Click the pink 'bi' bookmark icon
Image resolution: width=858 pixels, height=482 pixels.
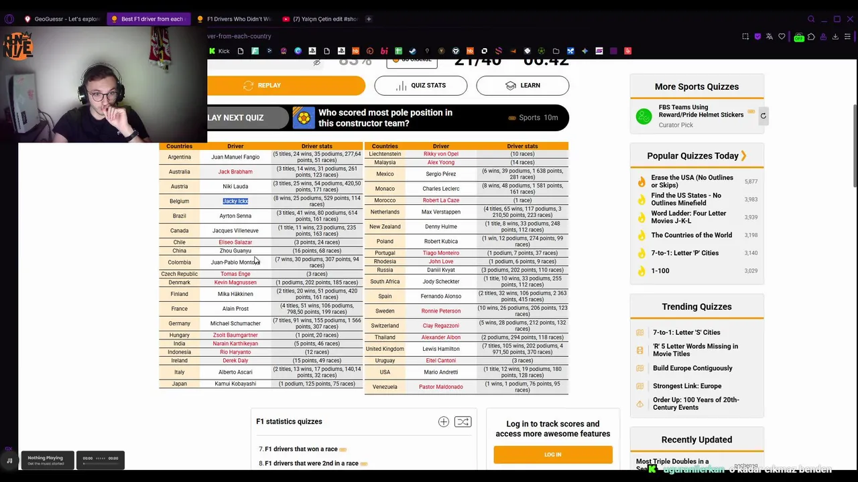tap(384, 51)
